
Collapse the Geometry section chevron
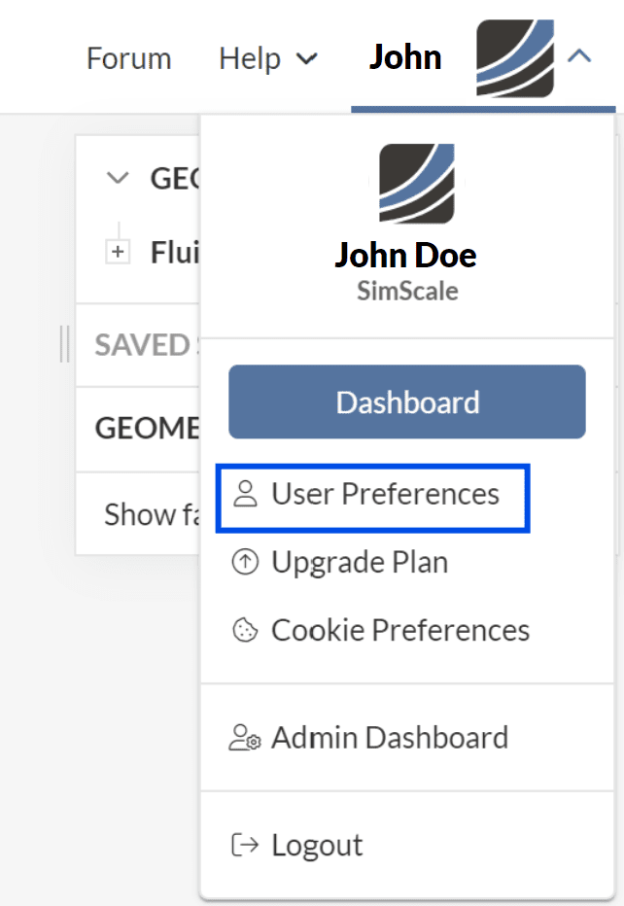point(118,178)
